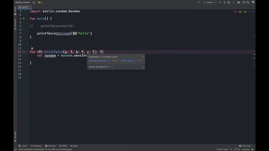
Task: Click the red error count indicator
Action: tap(236, 12)
